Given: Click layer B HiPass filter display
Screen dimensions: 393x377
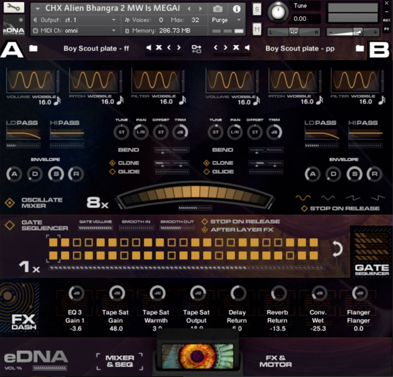Looking at the screenshot, I should pyautogui.click(x=365, y=133).
